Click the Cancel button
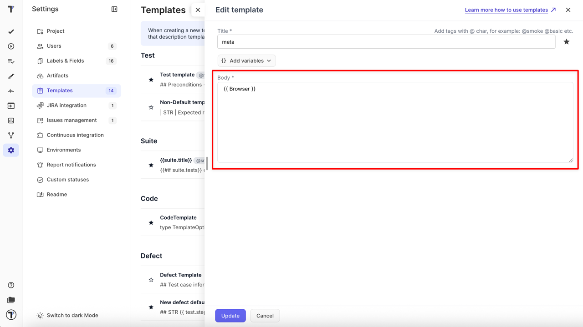583x327 pixels. tap(265, 316)
